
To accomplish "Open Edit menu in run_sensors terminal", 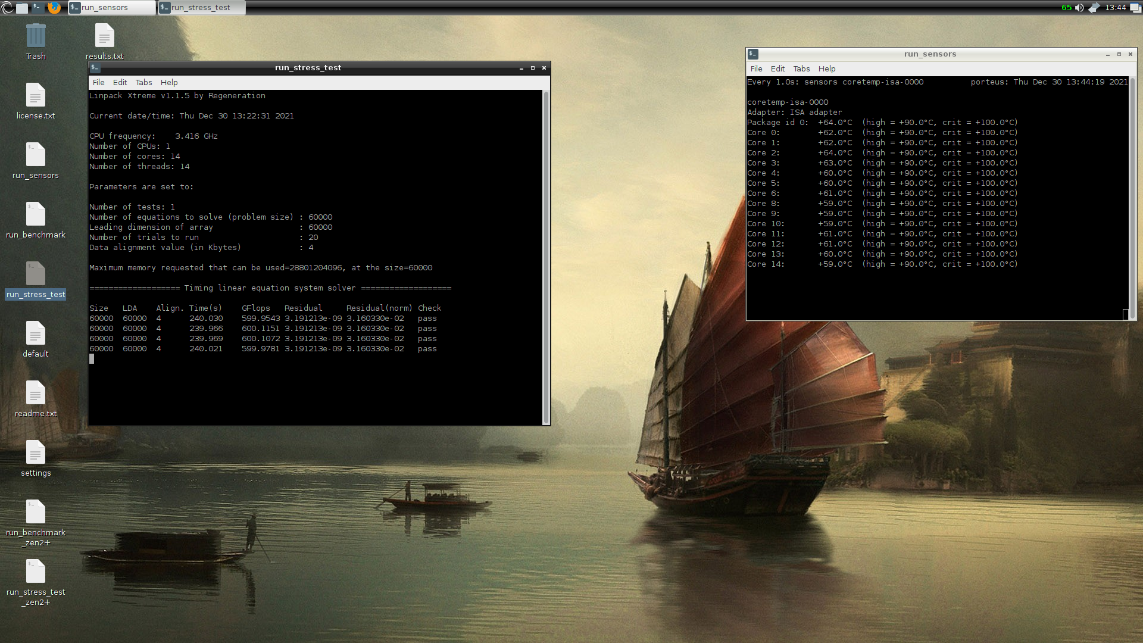I will (777, 69).
